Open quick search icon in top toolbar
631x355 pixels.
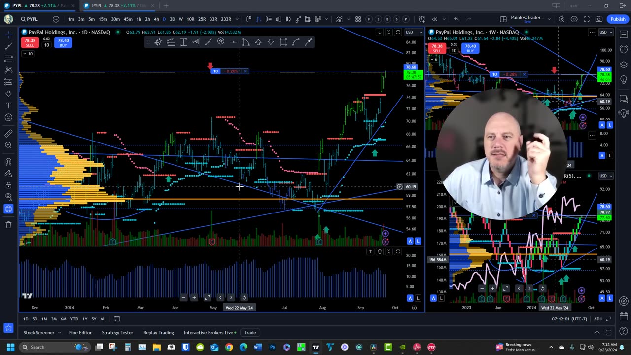[x=561, y=19]
